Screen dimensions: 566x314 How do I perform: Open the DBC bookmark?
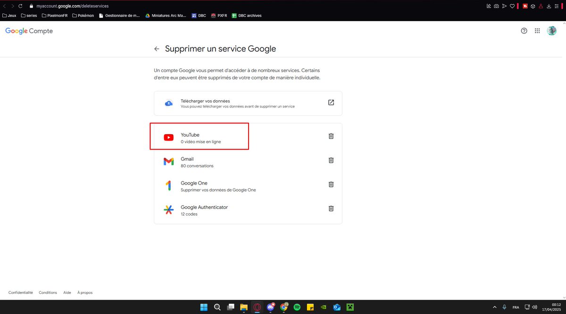[199, 16]
